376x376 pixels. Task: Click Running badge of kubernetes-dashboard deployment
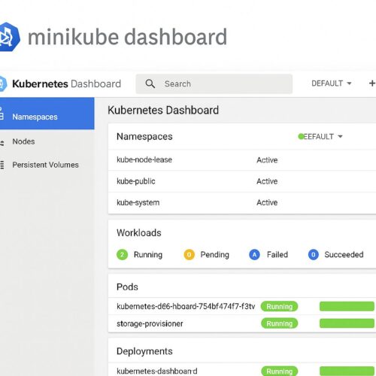pos(280,371)
